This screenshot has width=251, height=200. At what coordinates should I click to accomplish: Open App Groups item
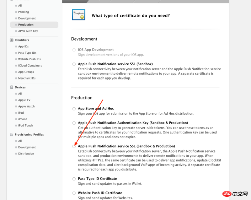tap(26, 72)
